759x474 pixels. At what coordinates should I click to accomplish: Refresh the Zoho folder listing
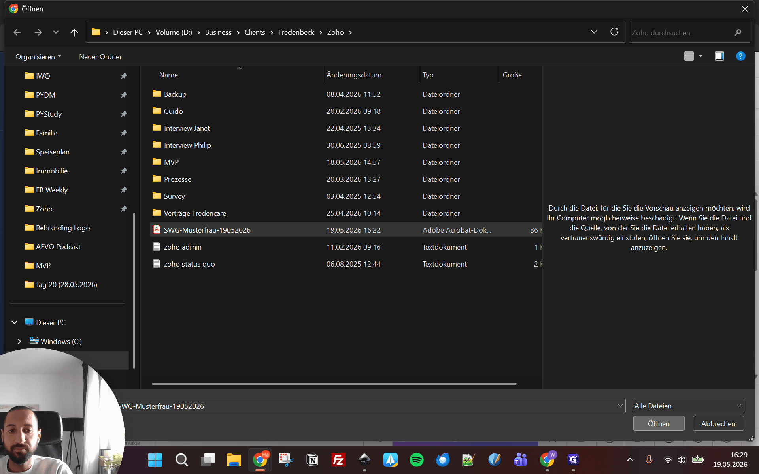click(614, 32)
